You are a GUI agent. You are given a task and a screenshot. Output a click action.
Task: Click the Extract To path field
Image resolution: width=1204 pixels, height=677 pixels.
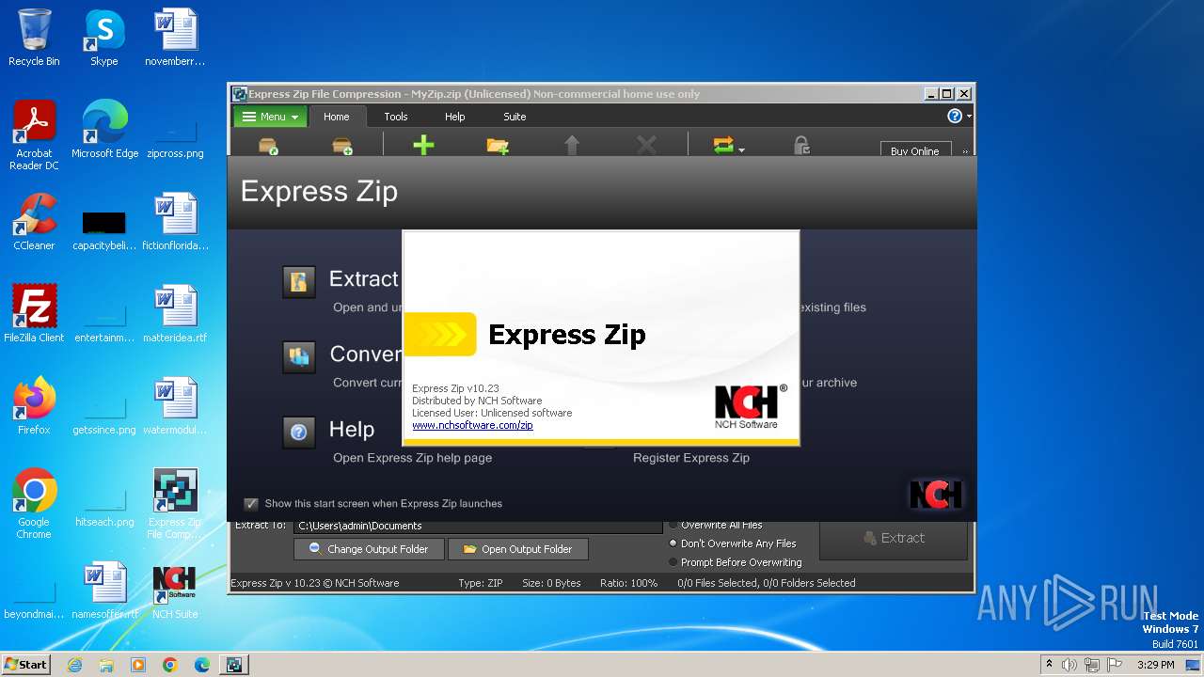[478, 526]
